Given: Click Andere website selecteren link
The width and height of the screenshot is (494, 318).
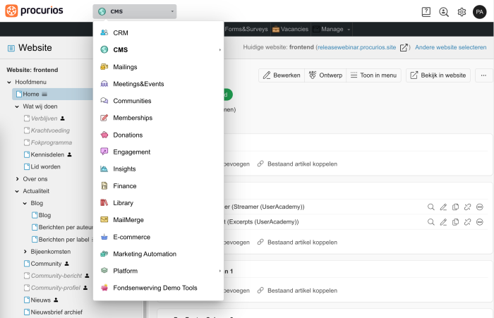Looking at the screenshot, I should tap(450, 47).
